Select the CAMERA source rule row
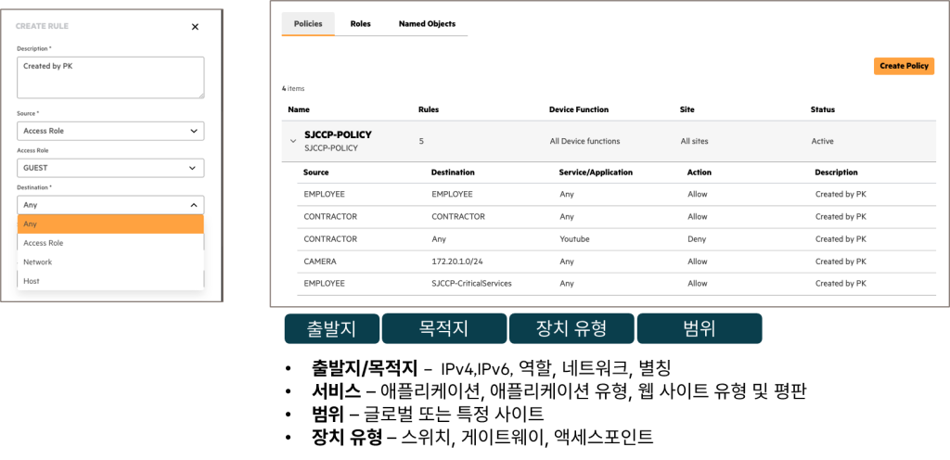This screenshot has width=950, height=460. pyautogui.click(x=603, y=262)
